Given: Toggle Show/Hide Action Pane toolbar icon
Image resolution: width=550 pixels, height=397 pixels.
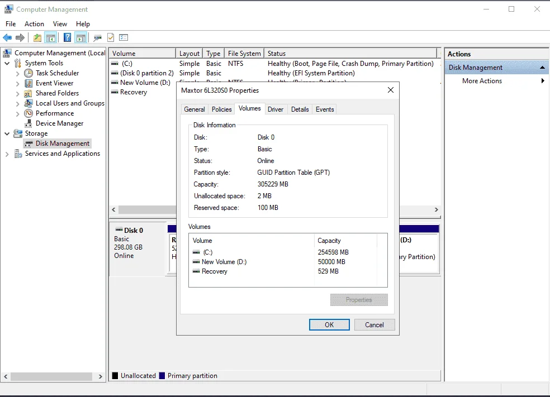Looking at the screenshot, I should pyautogui.click(x=81, y=37).
